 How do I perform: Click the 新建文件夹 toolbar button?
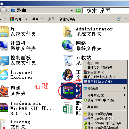[67, 19]
